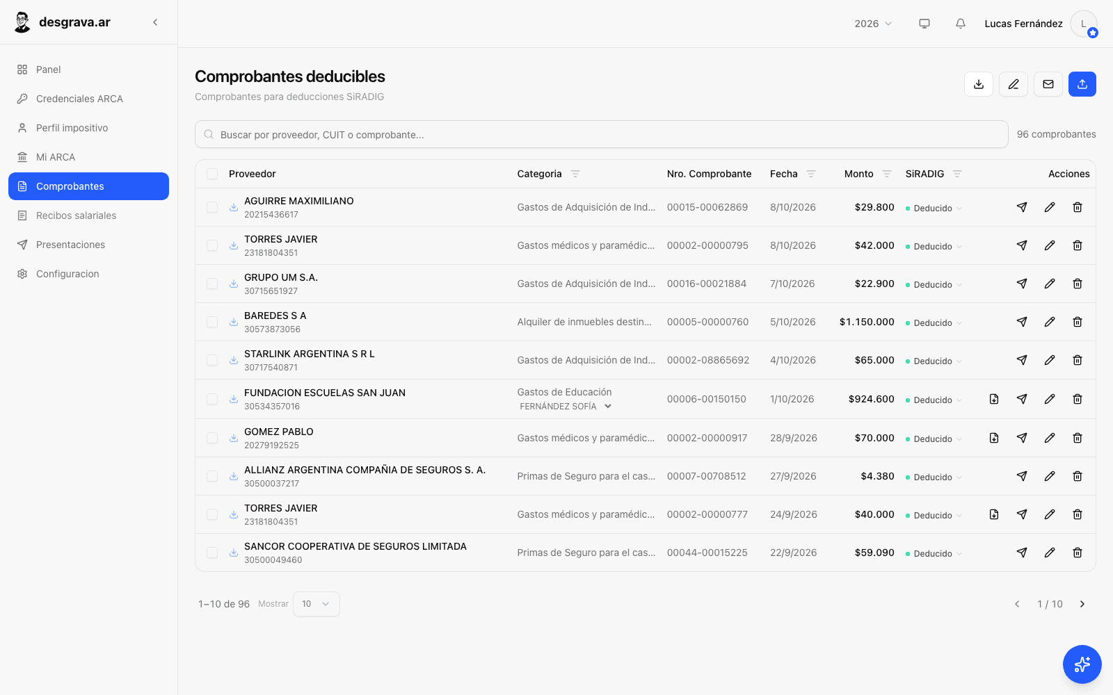Toggle the select-all checkbox in table header
The height and width of the screenshot is (695, 1113).
click(212, 174)
